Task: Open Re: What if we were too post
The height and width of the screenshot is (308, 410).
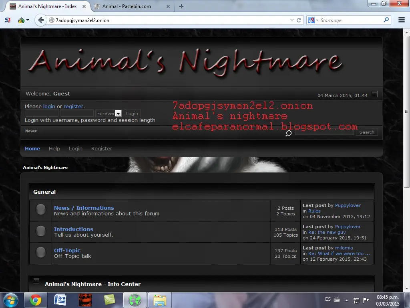Action: [x=339, y=253]
